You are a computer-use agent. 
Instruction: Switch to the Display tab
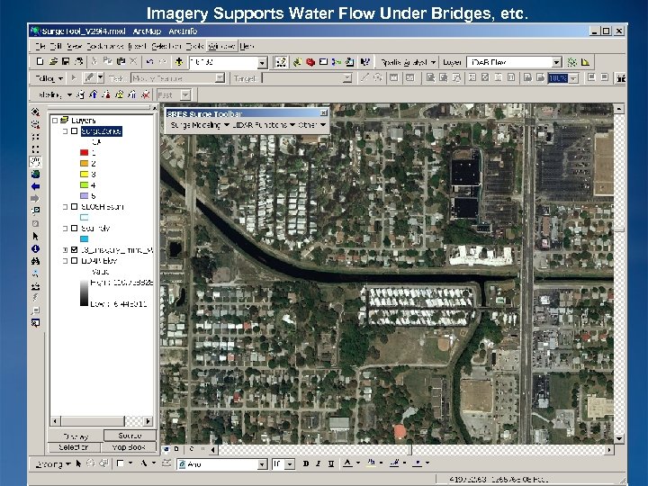click(x=76, y=436)
